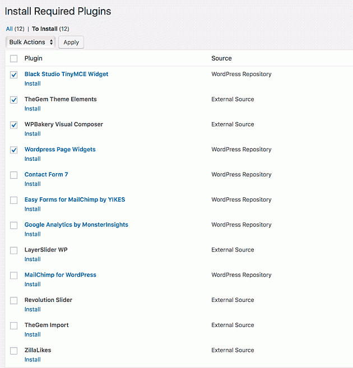Select the TheGem Theme Elements plugin name
Screen dimensions: 353x368
tap(61, 99)
